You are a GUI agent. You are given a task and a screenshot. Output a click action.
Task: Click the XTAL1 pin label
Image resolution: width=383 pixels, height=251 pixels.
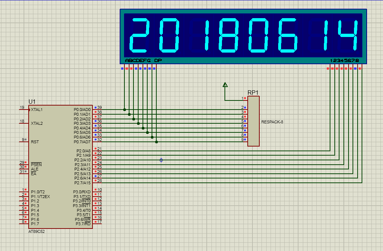tap(37, 110)
